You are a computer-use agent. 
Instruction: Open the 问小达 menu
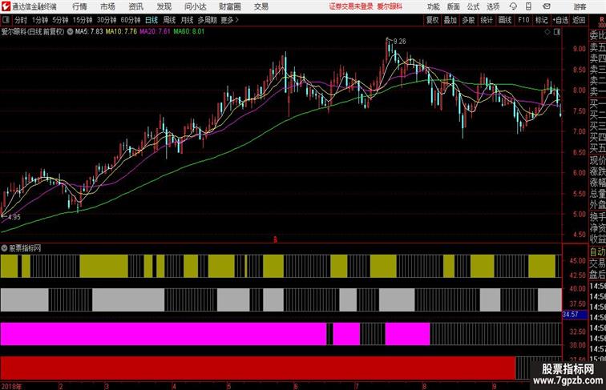pyautogui.click(x=196, y=6)
